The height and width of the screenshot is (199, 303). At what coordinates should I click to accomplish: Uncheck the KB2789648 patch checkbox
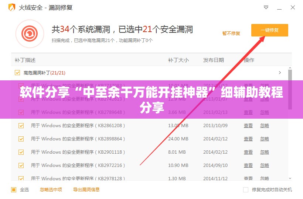(x=21, y=112)
